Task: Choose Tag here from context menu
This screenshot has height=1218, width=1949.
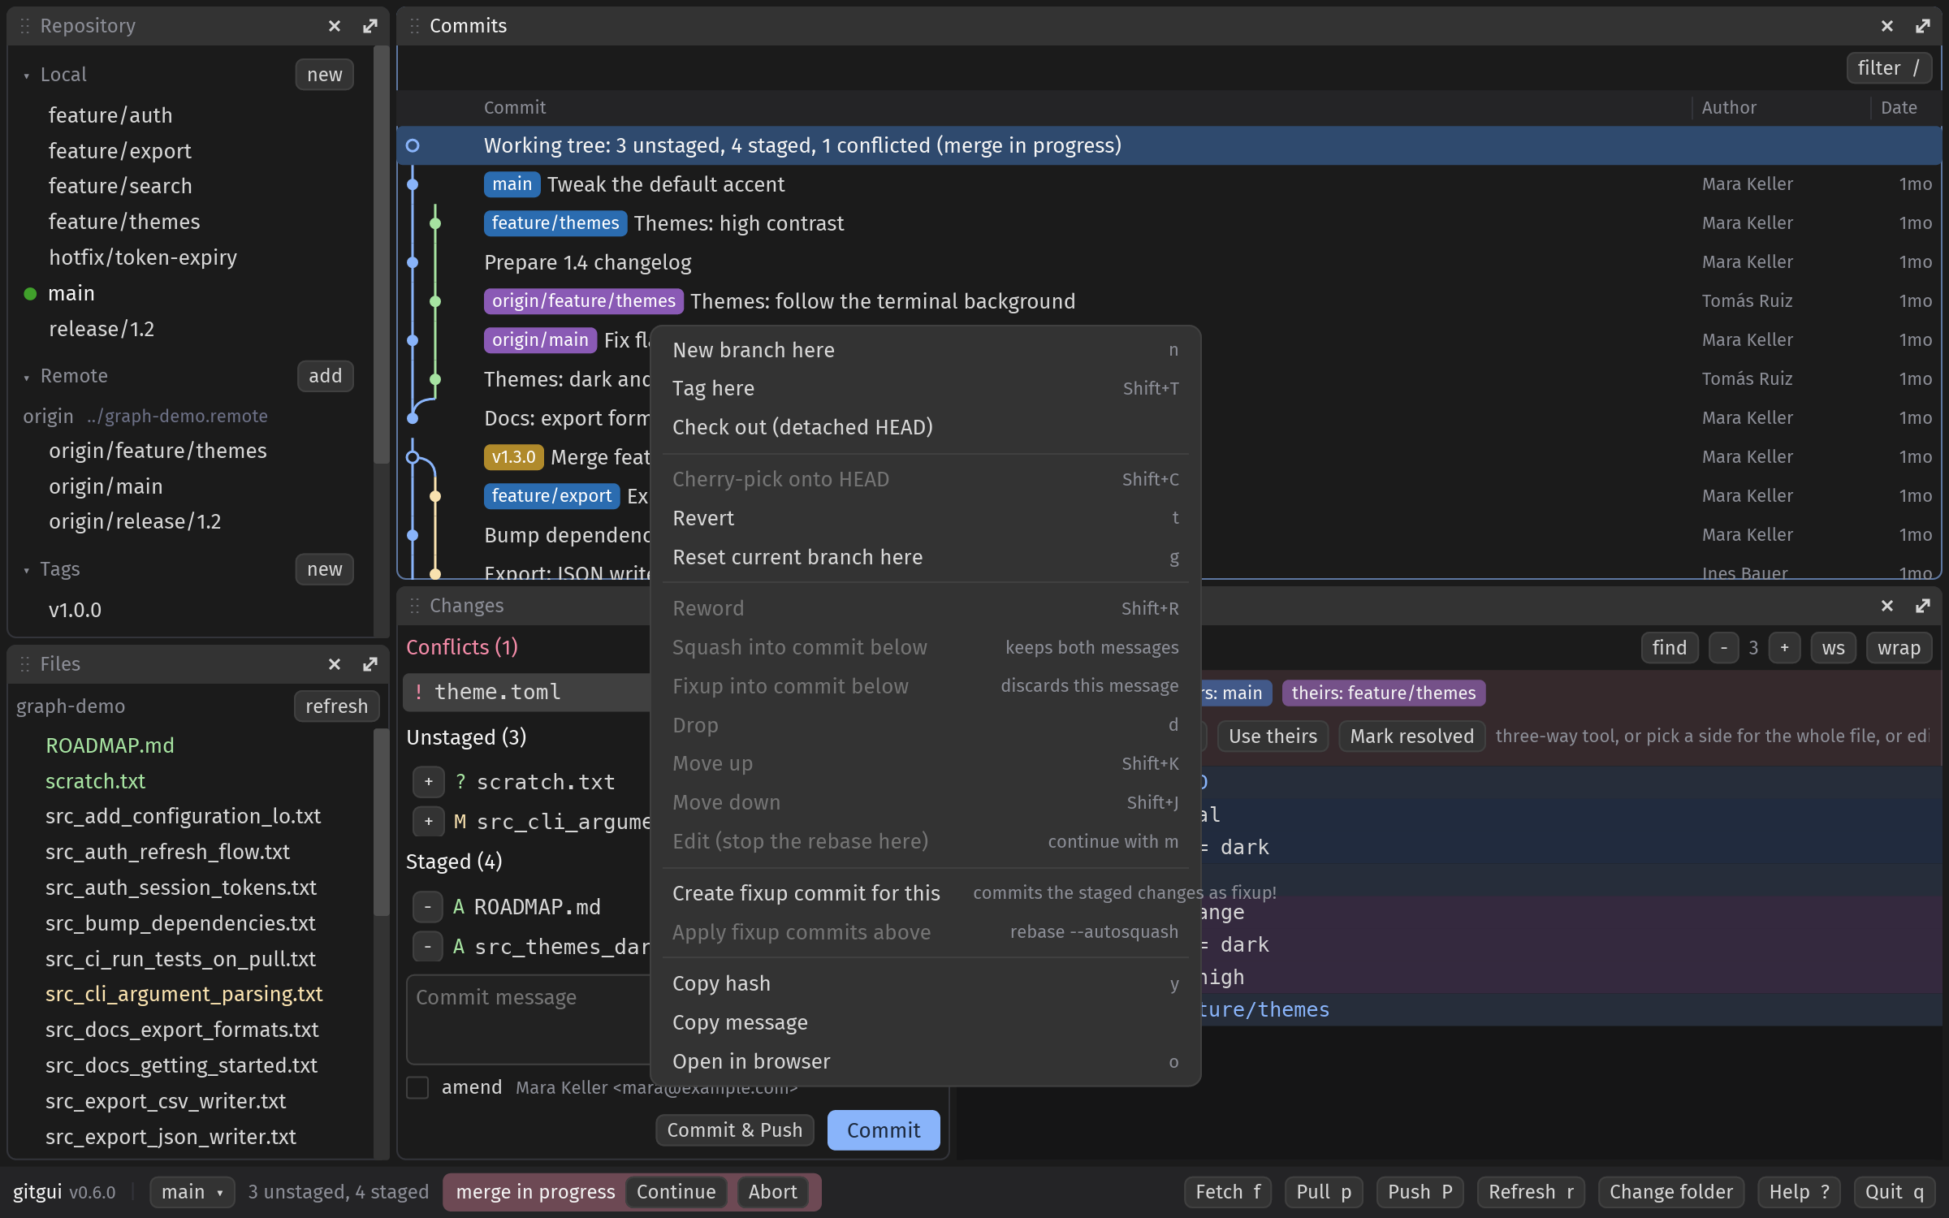Action: point(926,388)
